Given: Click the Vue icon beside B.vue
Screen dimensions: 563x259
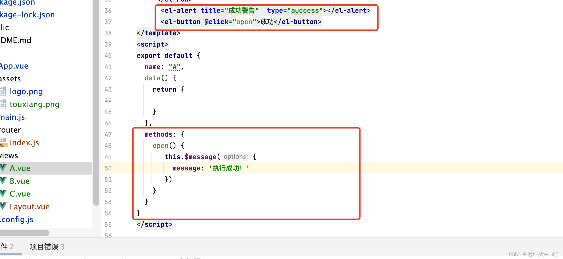Looking at the screenshot, I should [3, 181].
